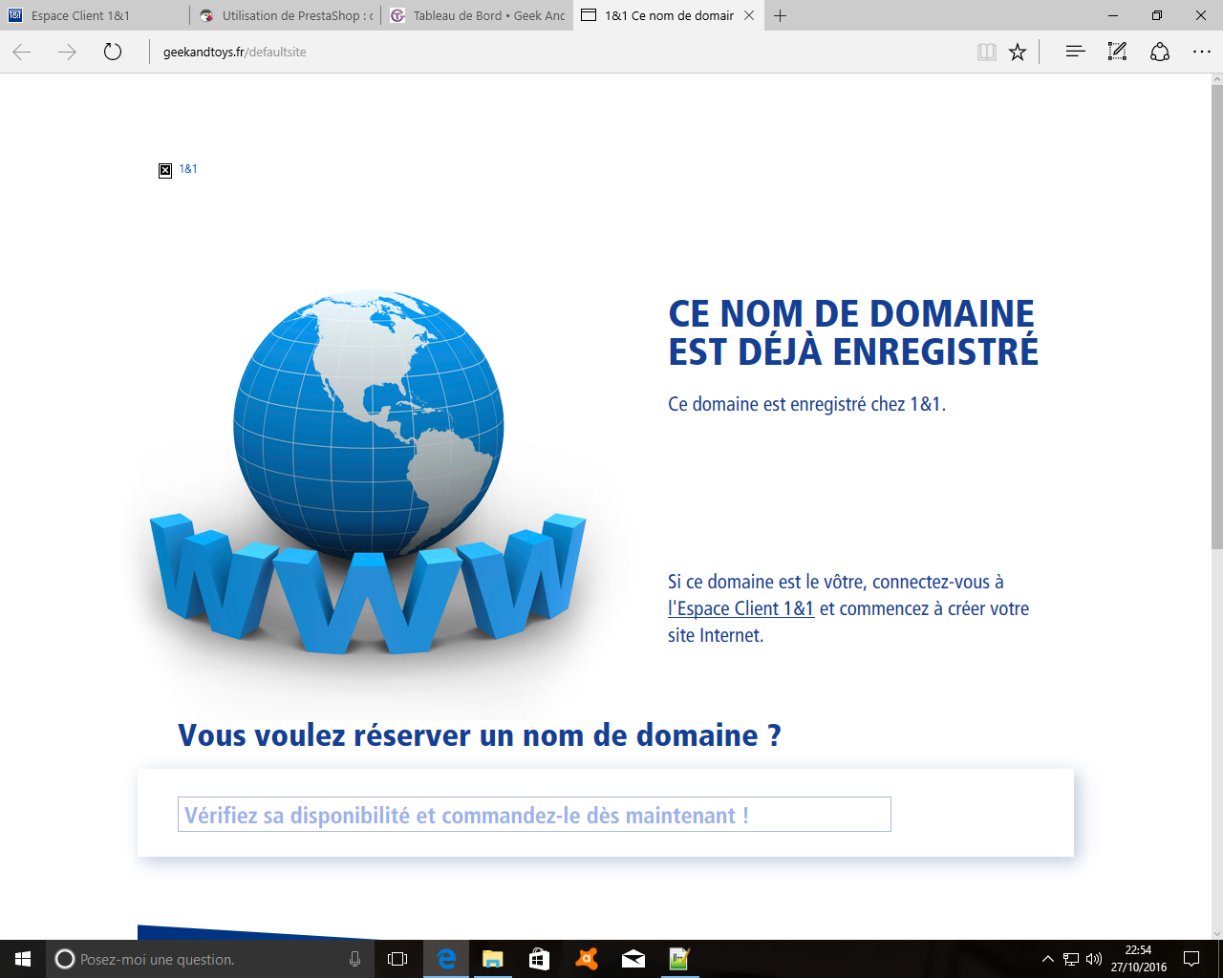Click heading Vous voulez réserver un nom de domaine
This screenshot has width=1223, height=978.
coord(480,735)
